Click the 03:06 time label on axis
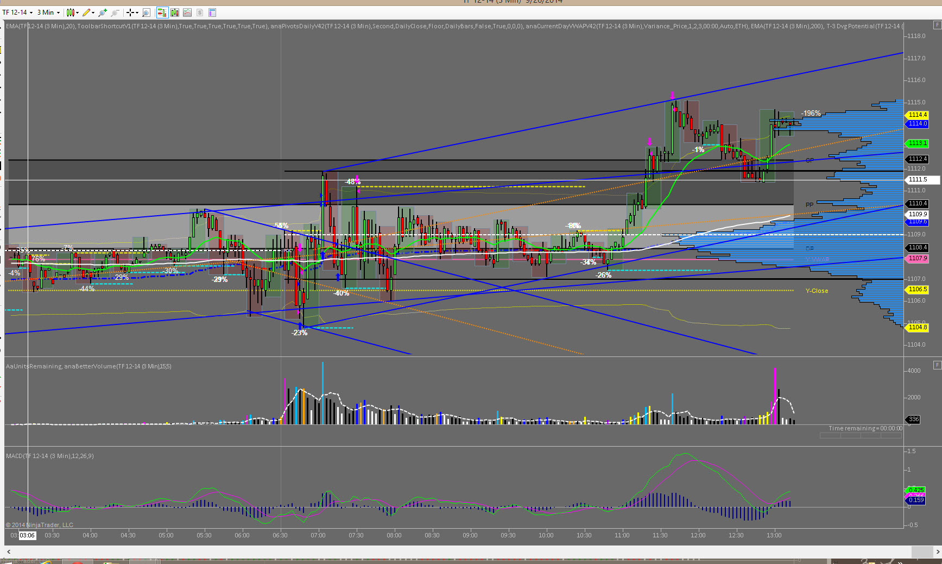942x564 pixels. pyautogui.click(x=27, y=535)
